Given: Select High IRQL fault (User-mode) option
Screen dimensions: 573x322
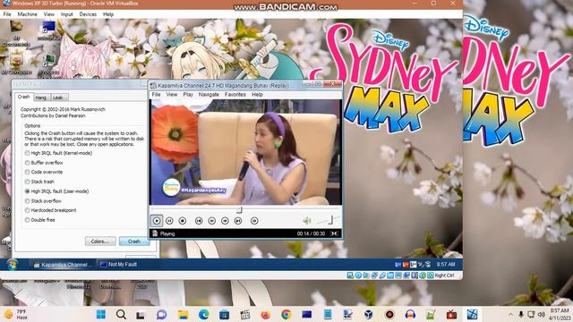Looking at the screenshot, I should pos(56,191).
